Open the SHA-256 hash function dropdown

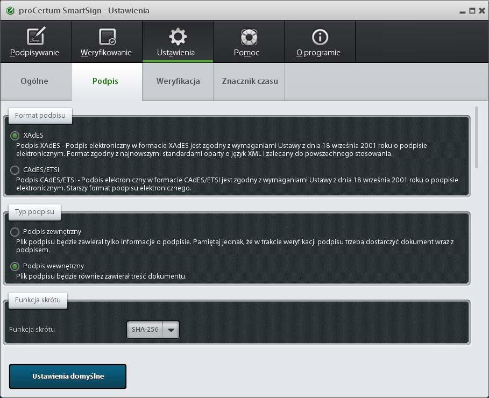(x=153, y=330)
